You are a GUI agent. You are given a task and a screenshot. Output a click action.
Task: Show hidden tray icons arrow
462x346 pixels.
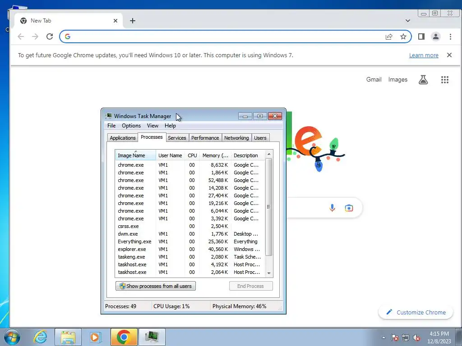(383, 337)
